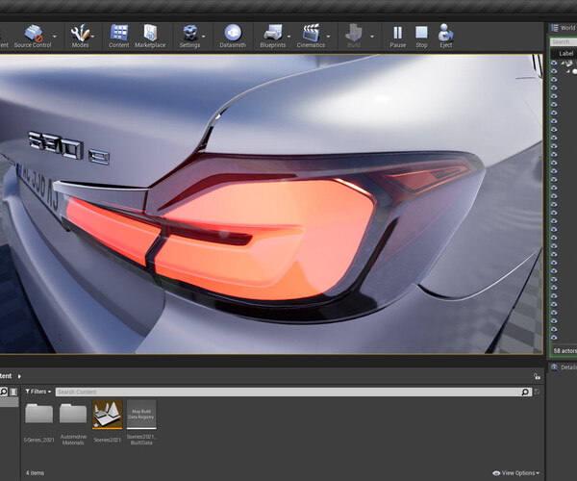Viewport: 577px width, 481px height.
Task: Expand the Source Control dropdown arrow
Action: coord(55,37)
